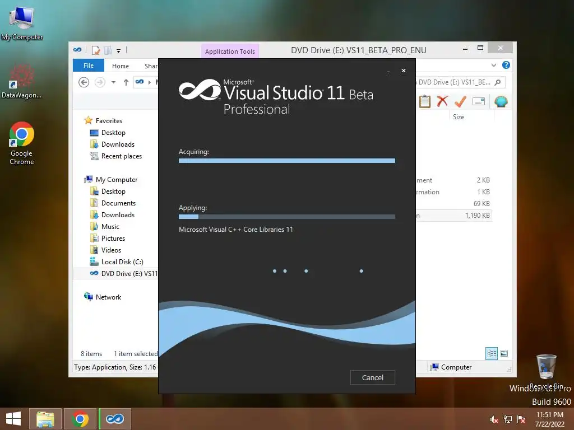This screenshot has height=430, width=574.
Task: Click the Explorer window title bar icon
Action: [77, 50]
